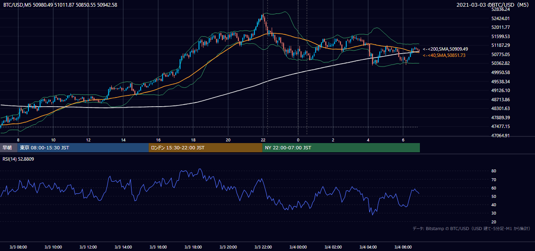Click the bottom time label 3/3 20:00

(228, 247)
